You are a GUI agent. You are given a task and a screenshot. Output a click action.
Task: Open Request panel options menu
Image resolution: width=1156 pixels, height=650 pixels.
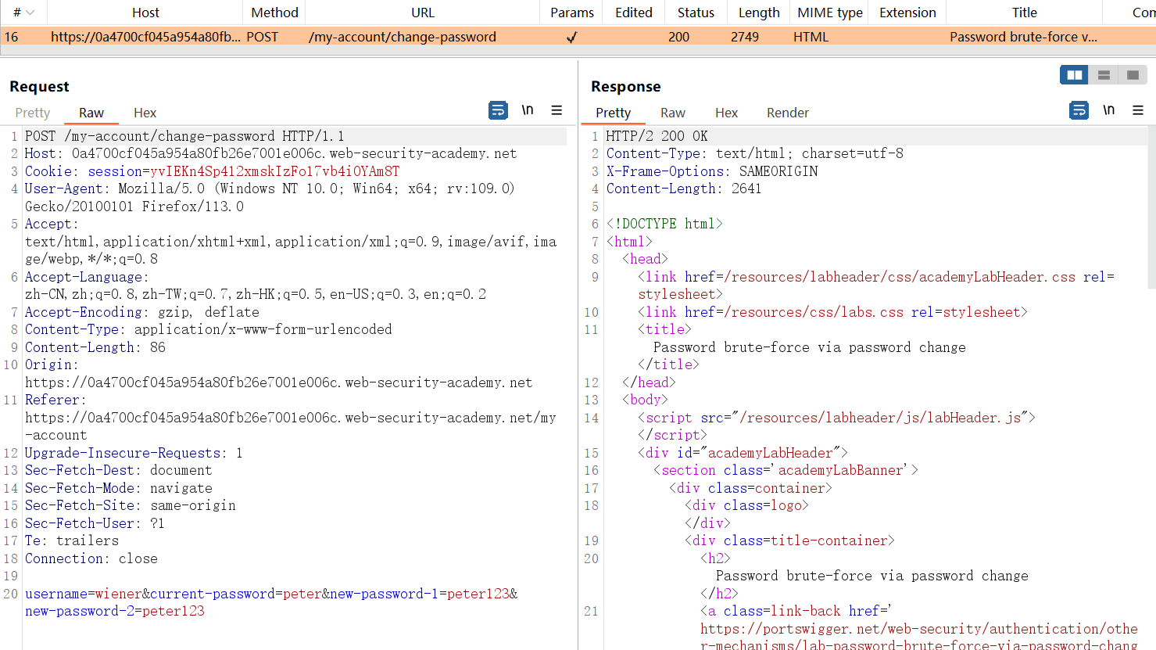click(557, 110)
